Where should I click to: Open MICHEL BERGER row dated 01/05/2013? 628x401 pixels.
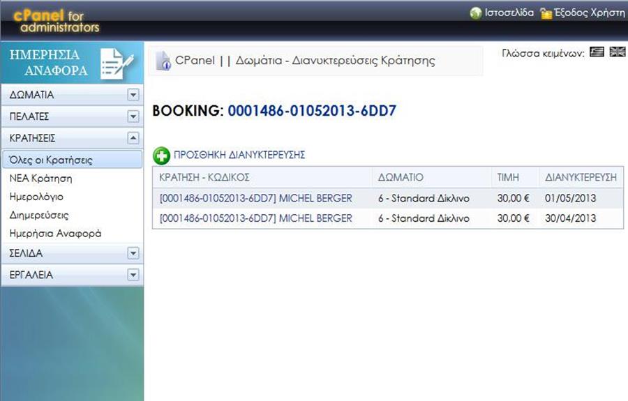[x=255, y=198]
